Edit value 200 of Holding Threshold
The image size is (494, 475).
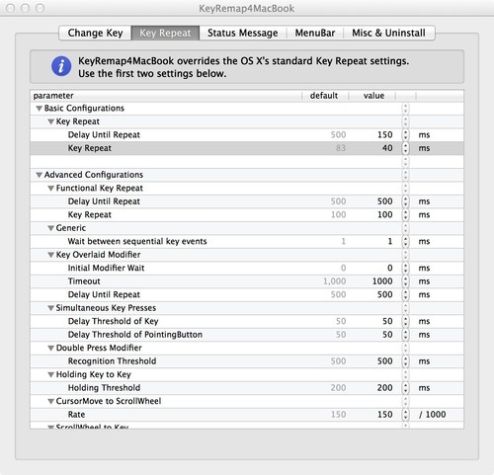(x=384, y=388)
